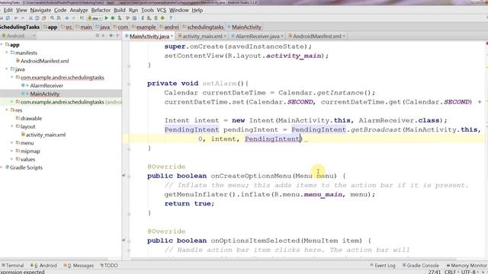Click the Replace icon next to Find
The width and height of the screenshot is (488, 274).
click(59, 18)
